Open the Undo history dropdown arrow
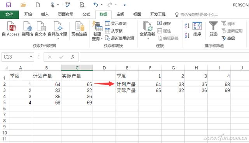 click(102, 5)
